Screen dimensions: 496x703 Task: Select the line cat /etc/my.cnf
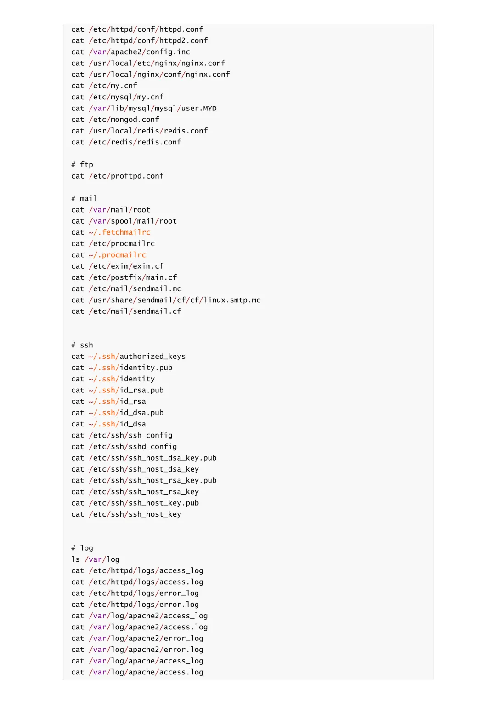pyautogui.click(x=104, y=86)
